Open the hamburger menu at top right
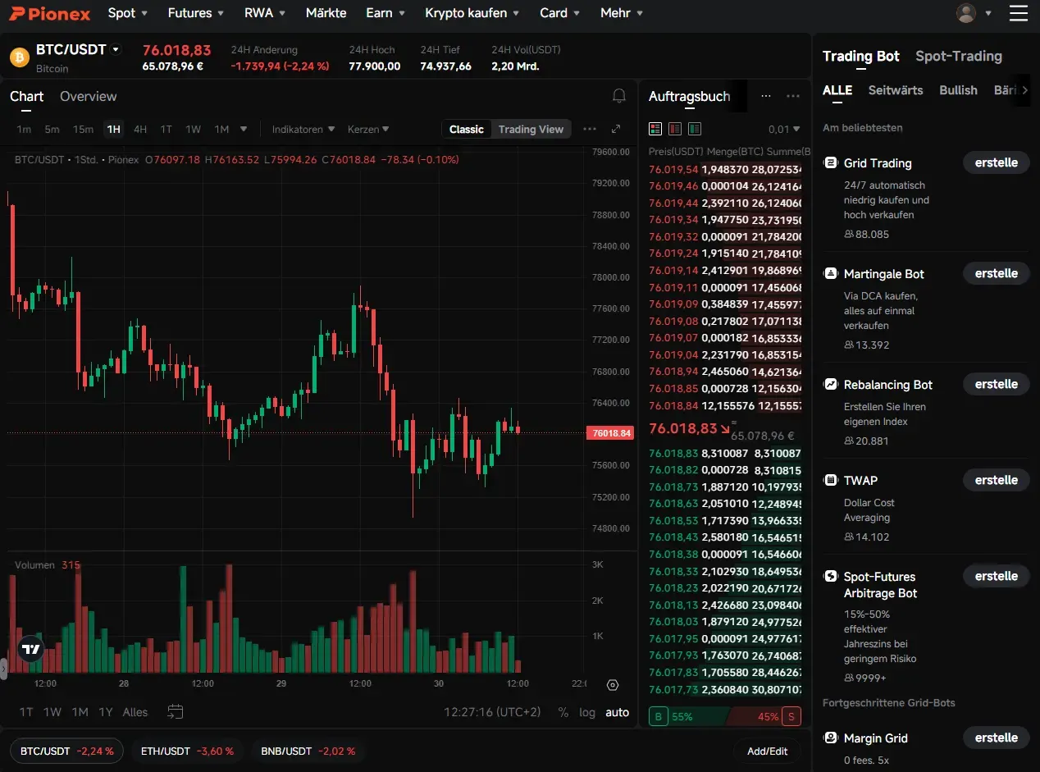 pos(1018,13)
